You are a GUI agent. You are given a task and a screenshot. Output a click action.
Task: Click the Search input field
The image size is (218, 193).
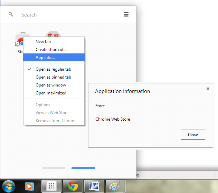coord(69,15)
